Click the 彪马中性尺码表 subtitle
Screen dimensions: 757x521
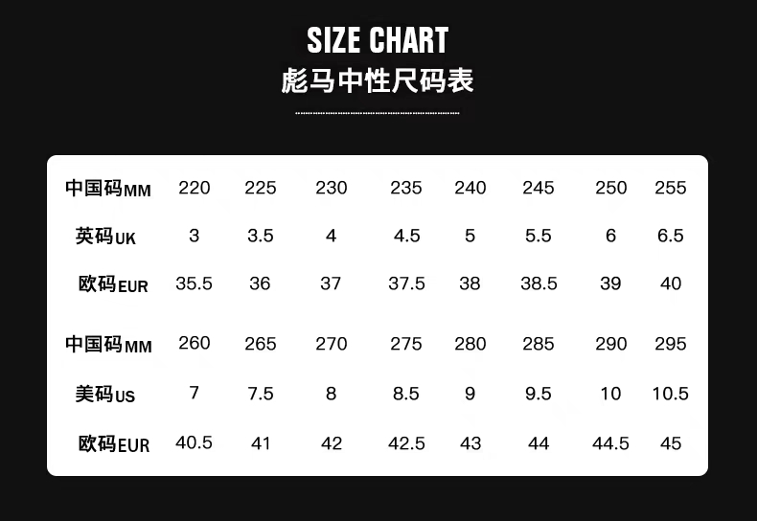378,80
